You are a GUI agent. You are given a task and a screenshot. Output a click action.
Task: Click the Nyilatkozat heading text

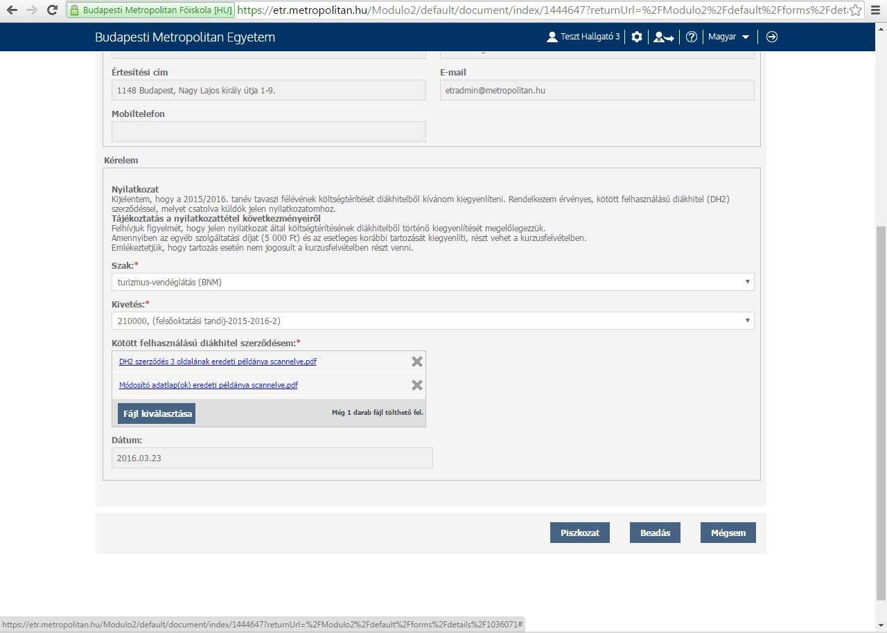135,189
